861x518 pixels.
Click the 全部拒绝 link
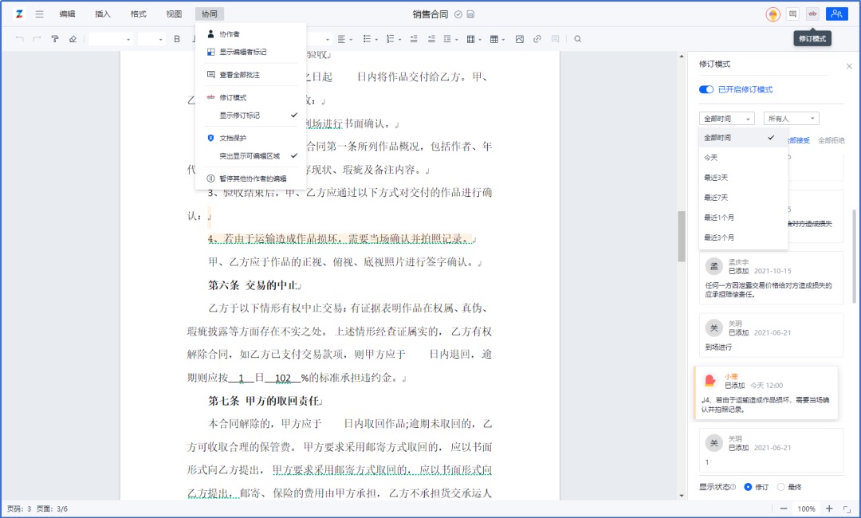coord(831,140)
